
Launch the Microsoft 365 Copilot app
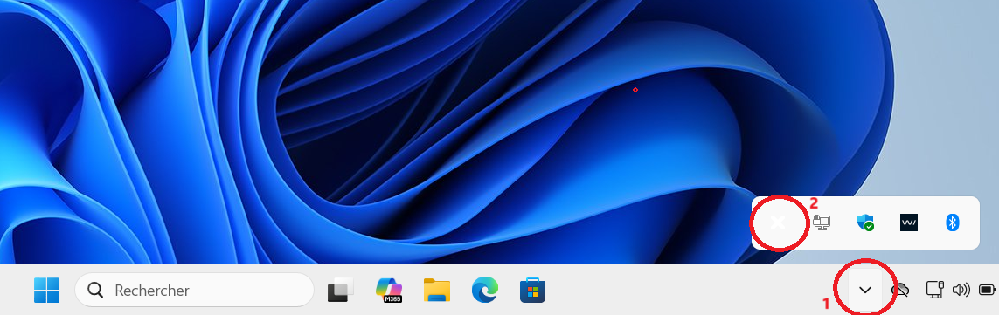point(389,291)
